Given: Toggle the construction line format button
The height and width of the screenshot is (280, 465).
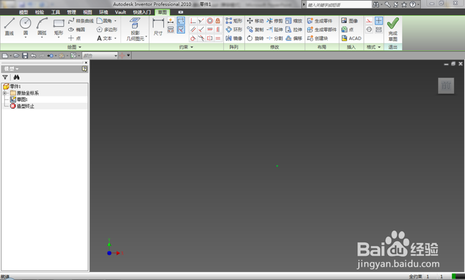Looking at the screenshot, I should click(369, 21).
